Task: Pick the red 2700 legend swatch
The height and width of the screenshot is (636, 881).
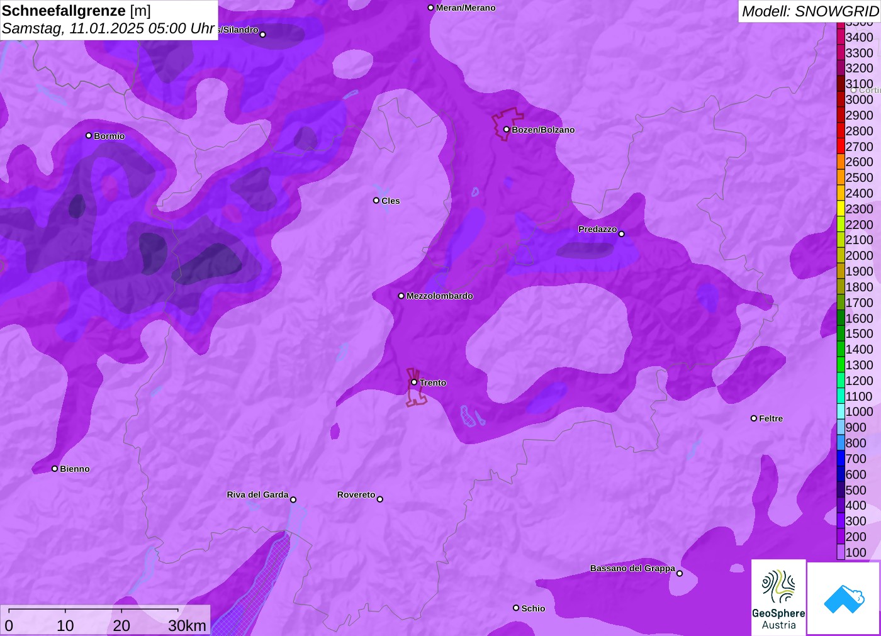Action: pyautogui.click(x=841, y=147)
